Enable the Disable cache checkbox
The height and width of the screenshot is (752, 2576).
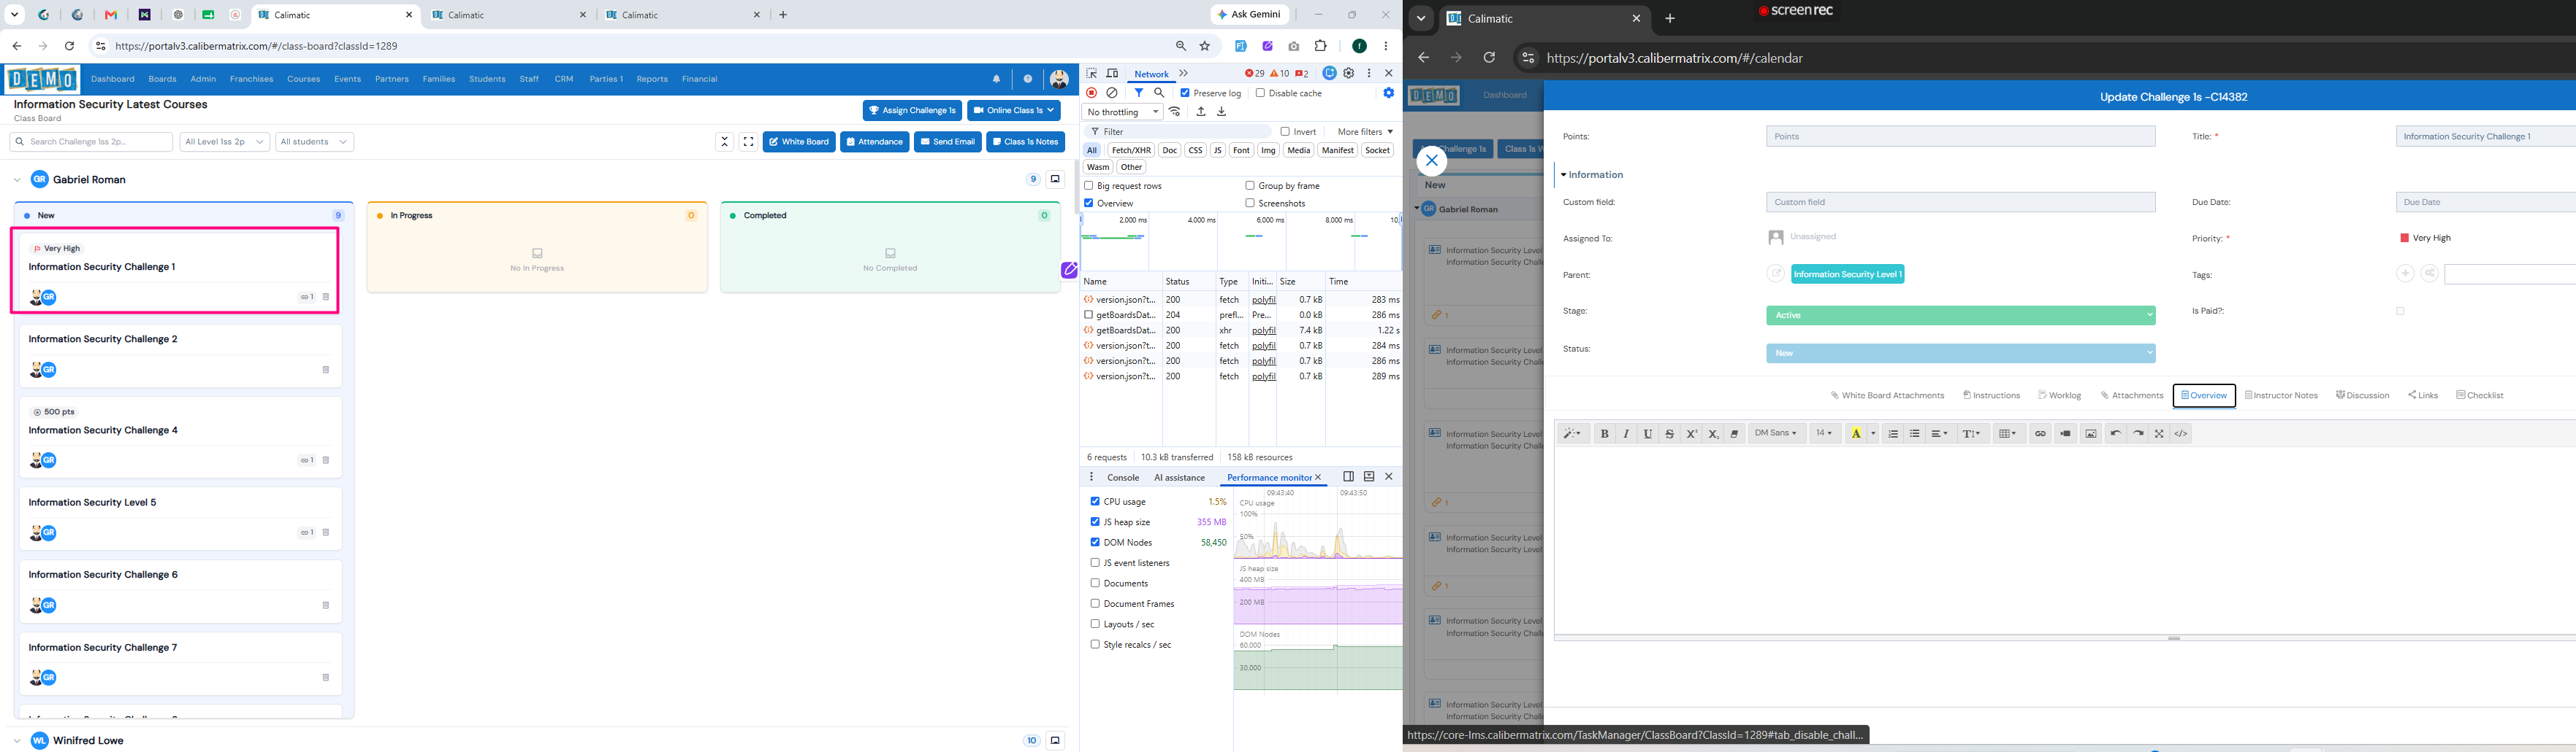tap(1260, 93)
